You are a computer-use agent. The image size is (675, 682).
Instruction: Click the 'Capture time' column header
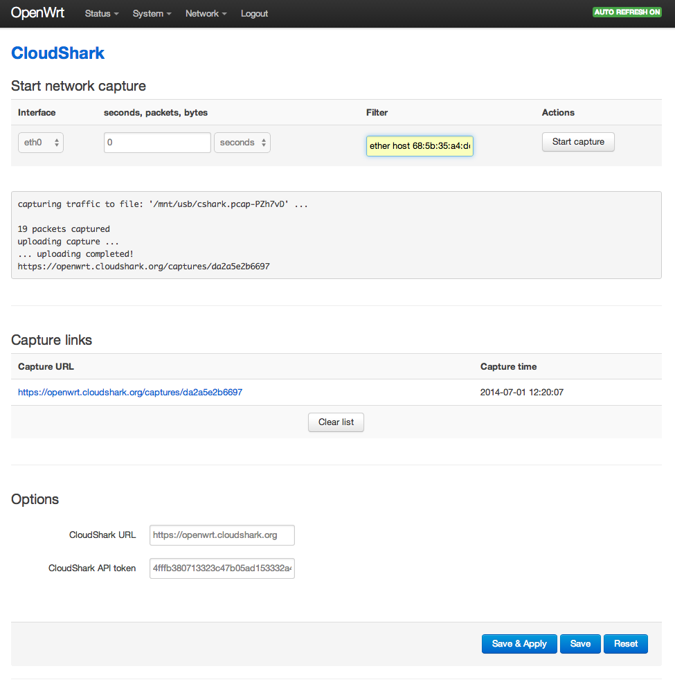pos(508,367)
